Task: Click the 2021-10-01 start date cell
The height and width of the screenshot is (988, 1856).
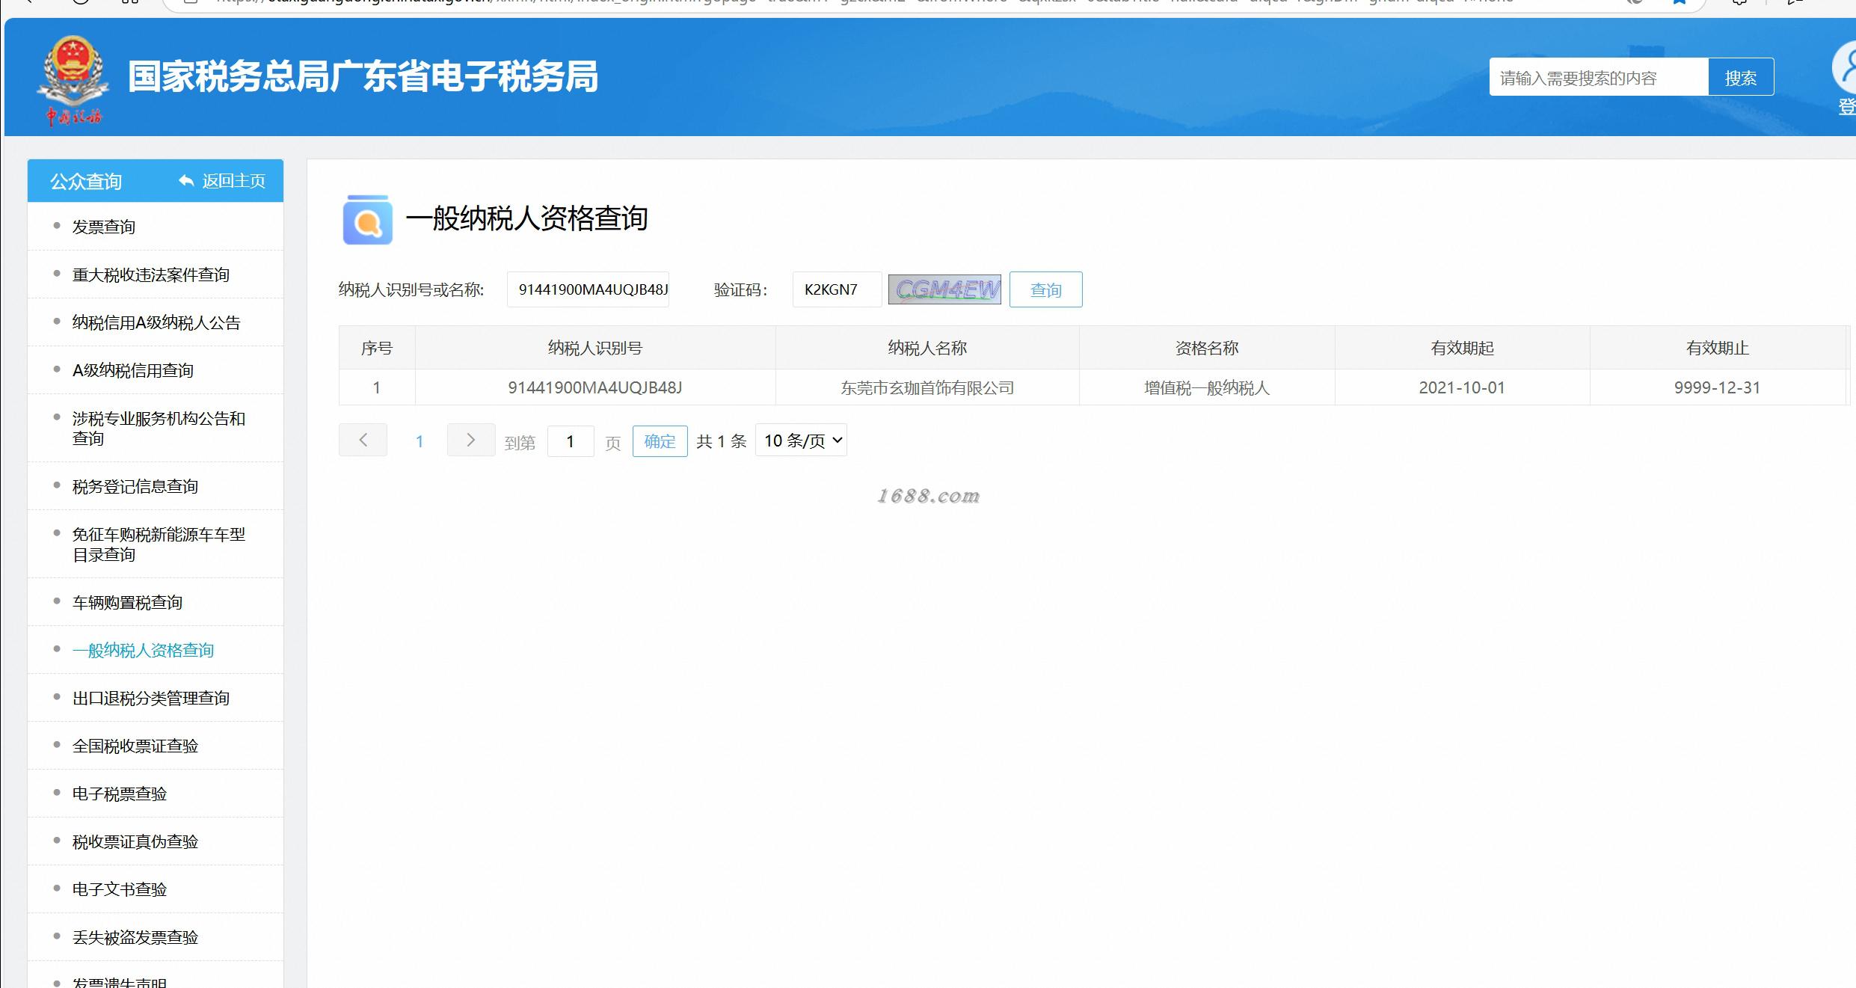Action: point(1462,387)
